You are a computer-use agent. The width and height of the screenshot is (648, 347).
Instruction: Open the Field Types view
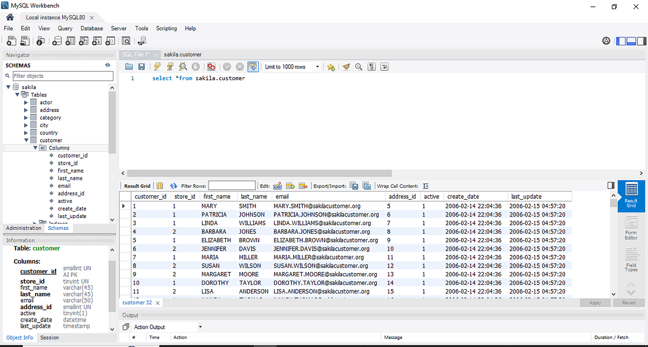pos(631,259)
